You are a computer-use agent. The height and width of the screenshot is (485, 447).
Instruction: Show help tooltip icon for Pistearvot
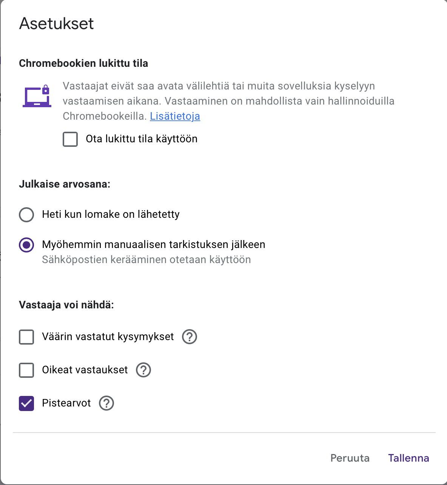[x=106, y=403]
